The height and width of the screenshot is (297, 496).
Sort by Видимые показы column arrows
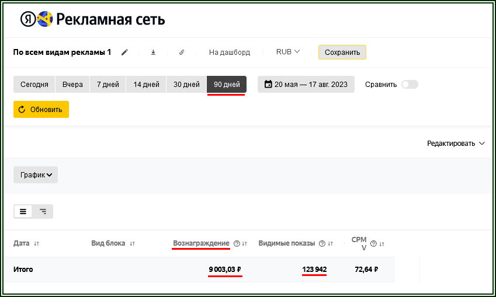tap(330, 243)
